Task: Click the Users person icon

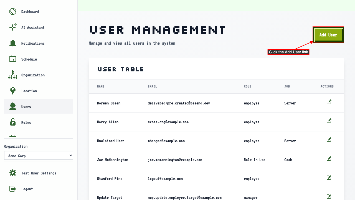Action: tap(13, 107)
